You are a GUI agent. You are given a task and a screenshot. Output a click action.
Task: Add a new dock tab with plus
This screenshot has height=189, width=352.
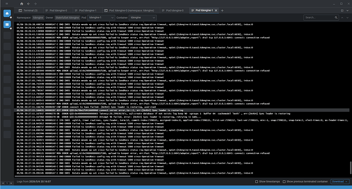(x=222, y=10)
